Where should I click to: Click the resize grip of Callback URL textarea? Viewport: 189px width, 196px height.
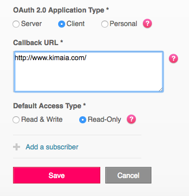coord(160,90)
